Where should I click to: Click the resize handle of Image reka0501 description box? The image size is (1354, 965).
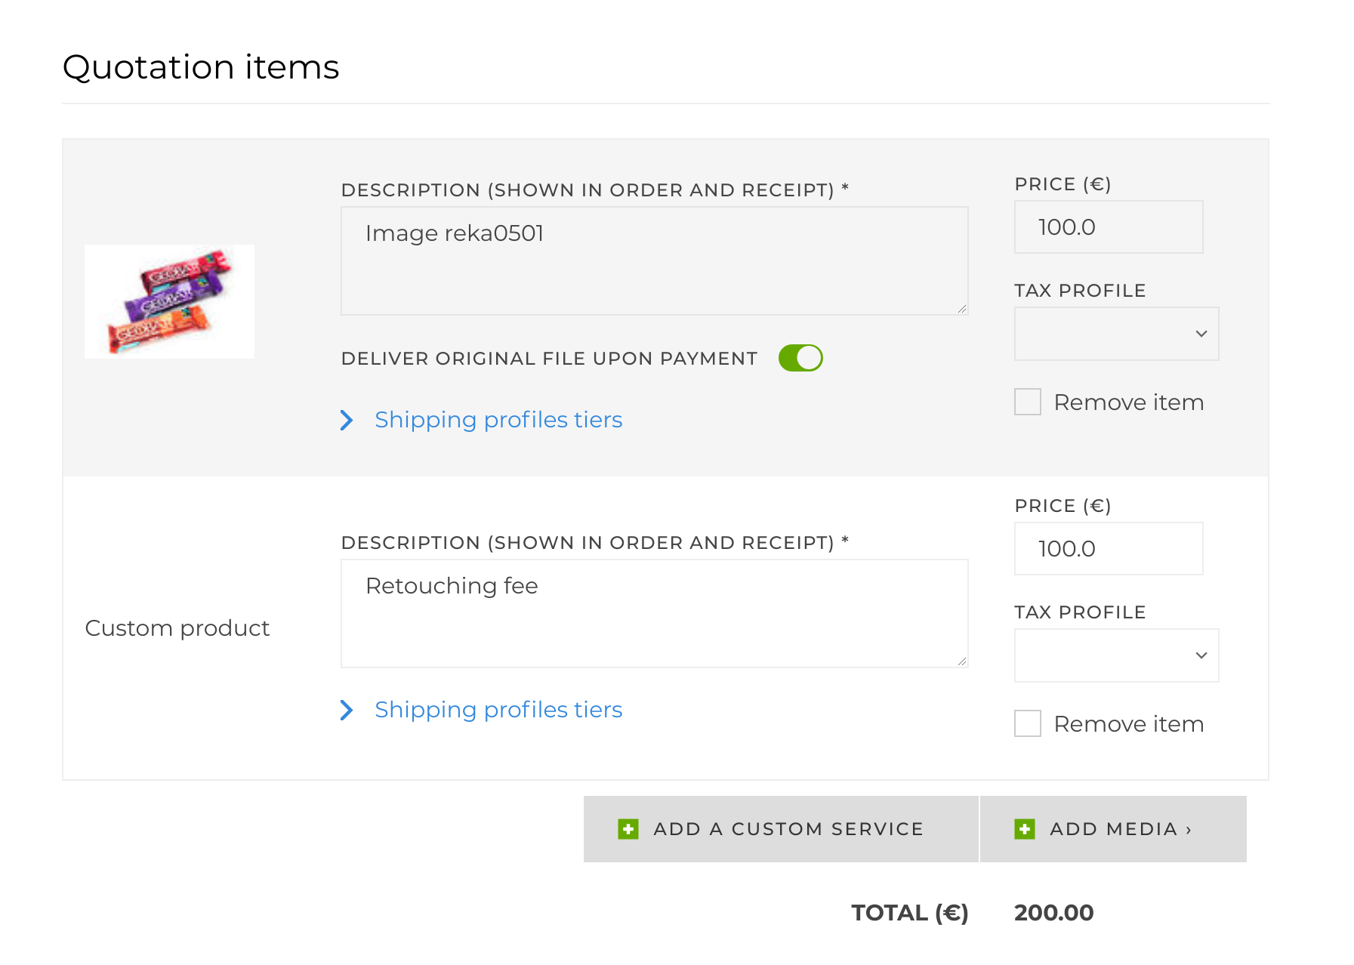point(961,308)
